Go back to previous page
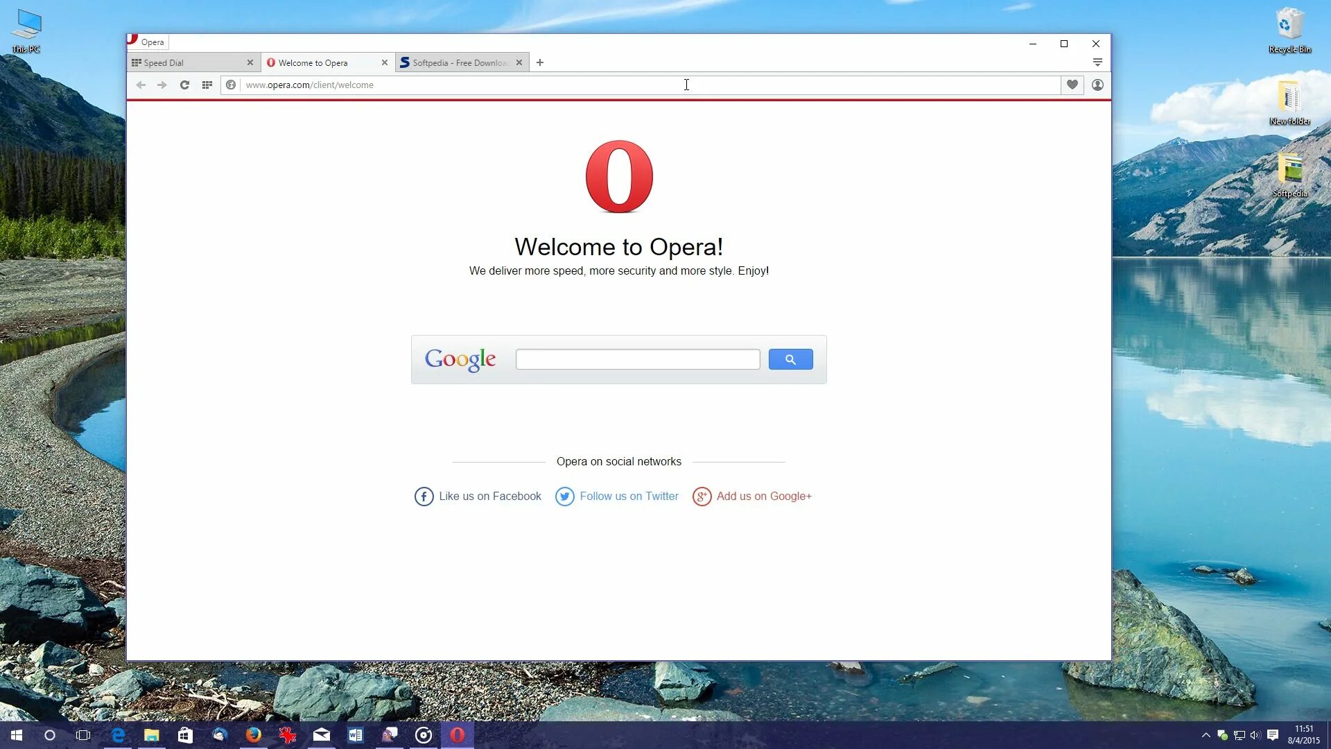The height and width of the screenshot is (749, 1331). (141, 85)
